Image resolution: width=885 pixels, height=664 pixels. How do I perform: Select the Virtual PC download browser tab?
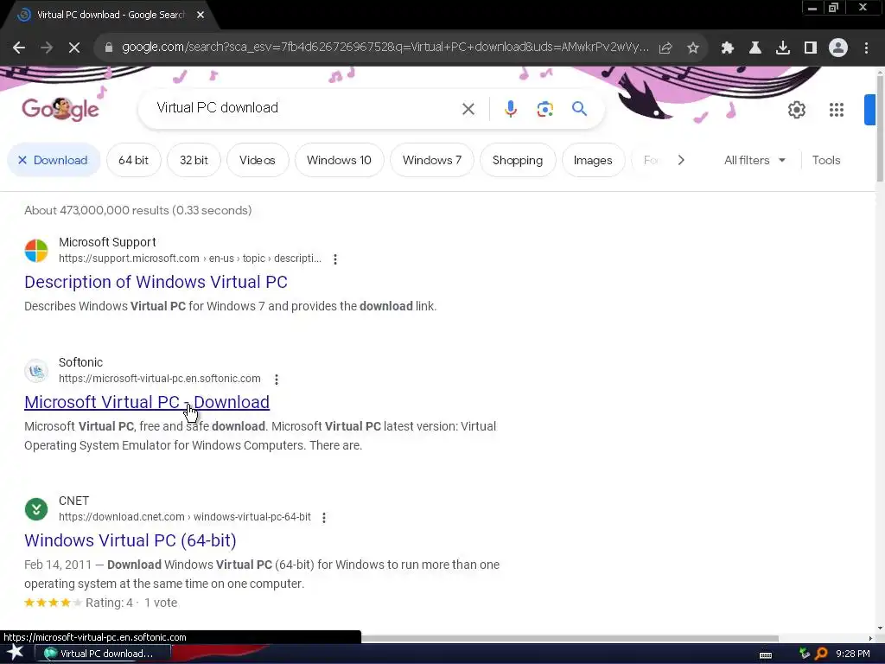pos(111,16)
